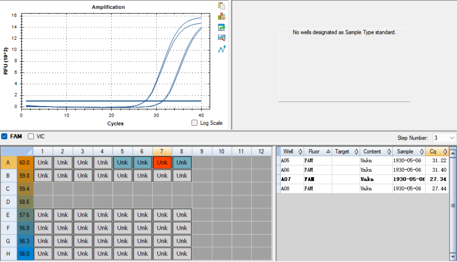Sort table by Target column header

coord(346,151)
